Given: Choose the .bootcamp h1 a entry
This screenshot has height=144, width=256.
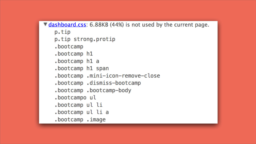Looking at the screenshot, I should 77,61.
